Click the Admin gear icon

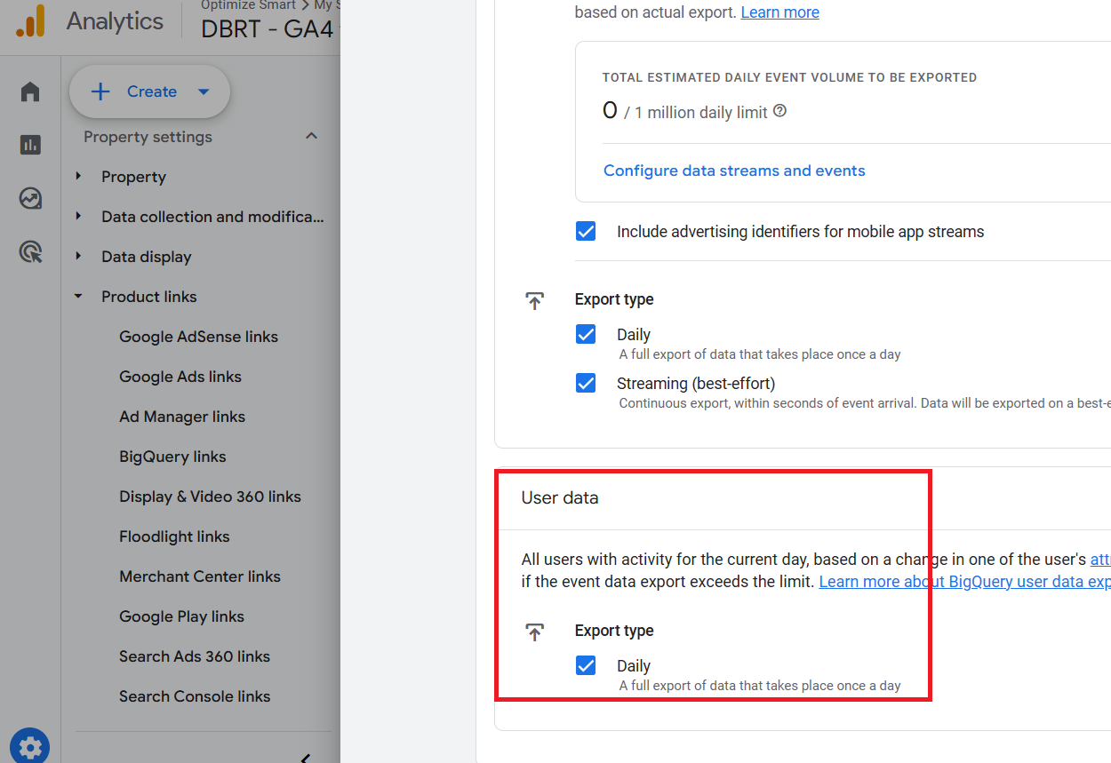(30, 746)
